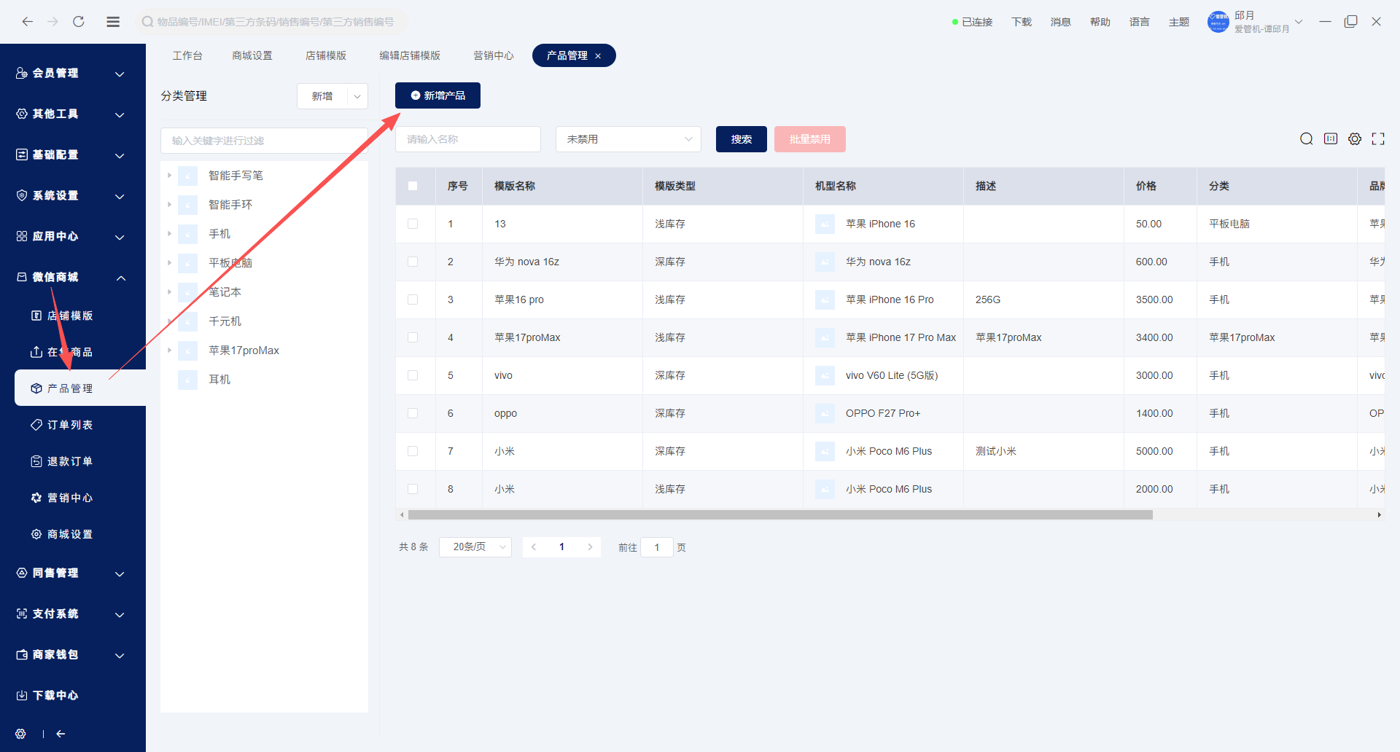Check the row 7 小米 checkbox
This screenshot has width=1400, height=752.
(x=413, y=451)
